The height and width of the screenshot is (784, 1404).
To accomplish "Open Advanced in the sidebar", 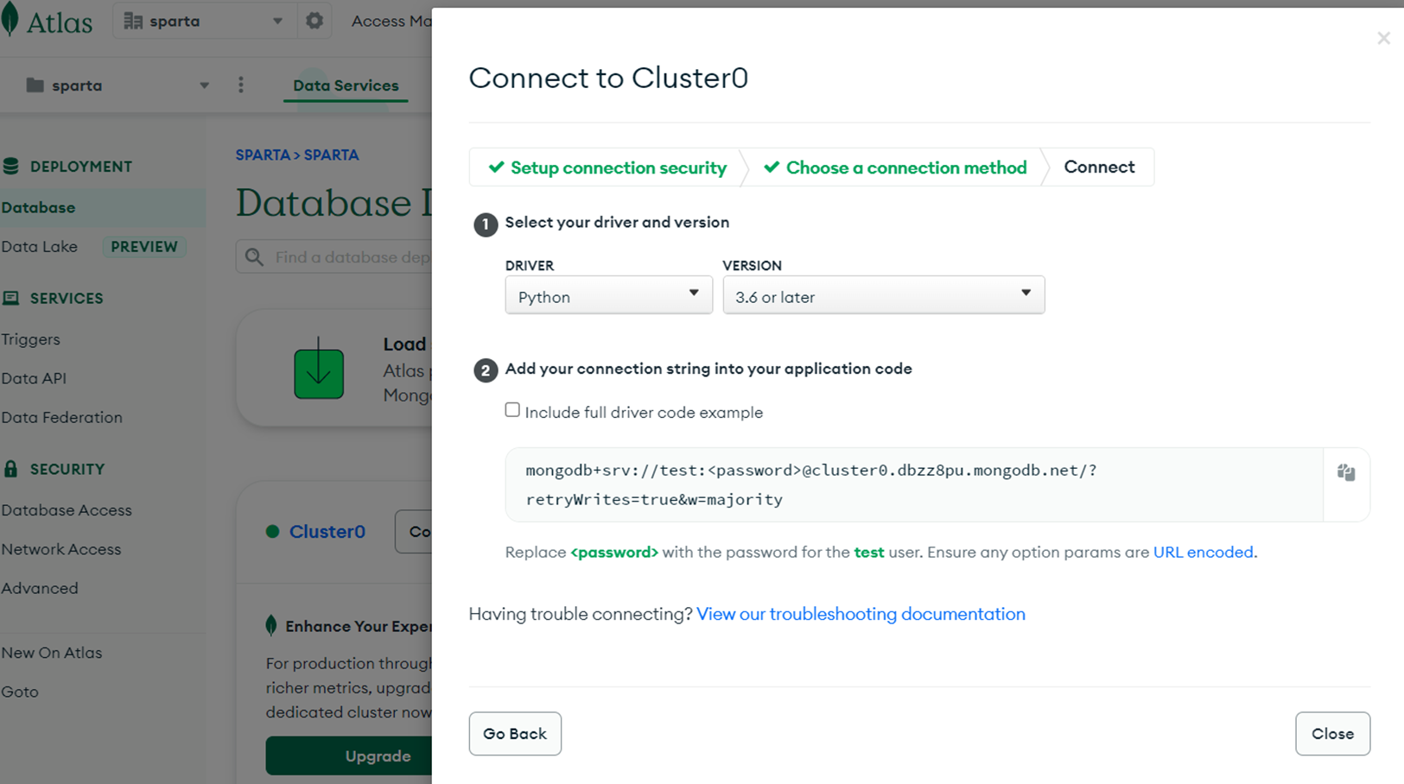I will [39, 588].
